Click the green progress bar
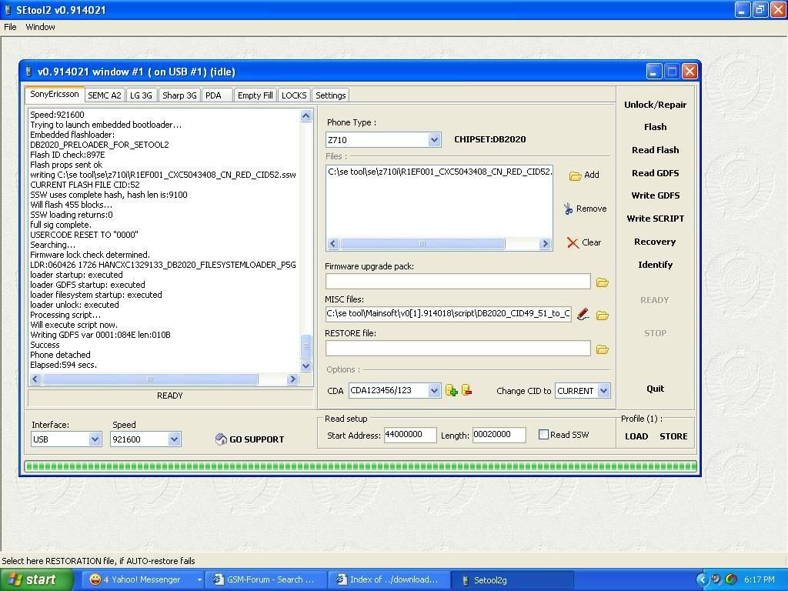788x591 pixels. click(x=360, y=466)
